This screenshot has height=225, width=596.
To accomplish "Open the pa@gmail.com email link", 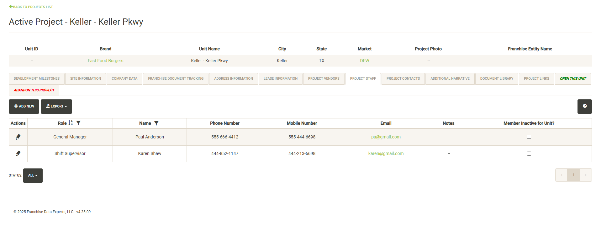I will 386,137.
